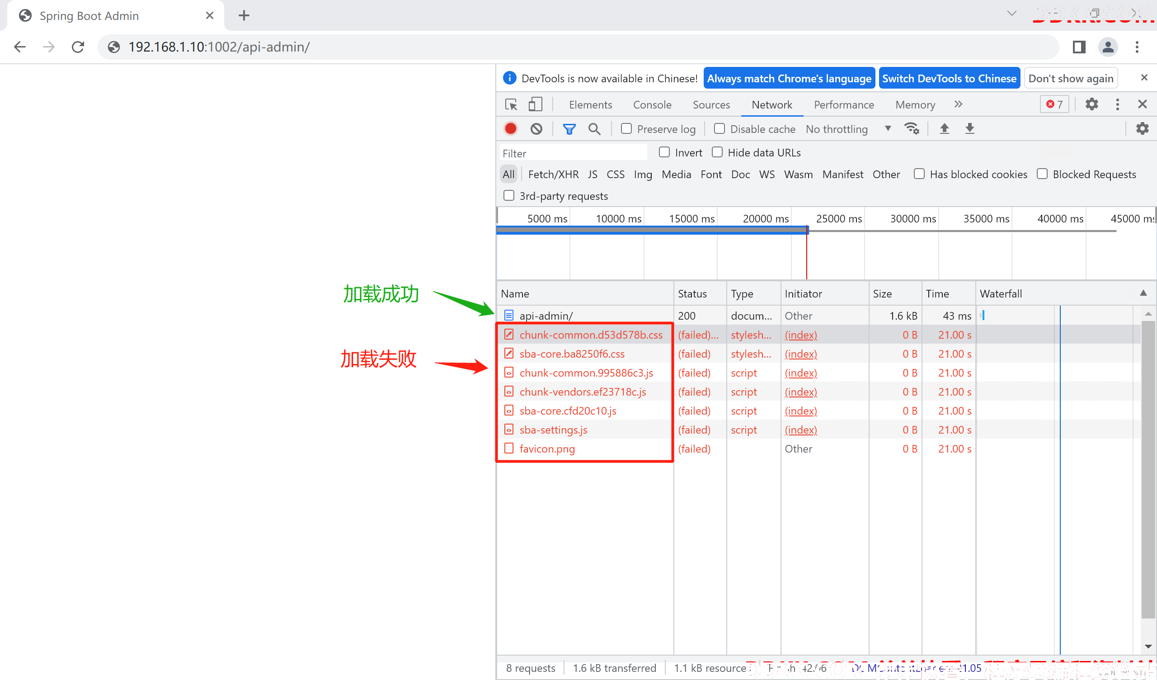Click Don't show again button
This screenshot has width=1157, height=680.
(x=1071, y=79)
